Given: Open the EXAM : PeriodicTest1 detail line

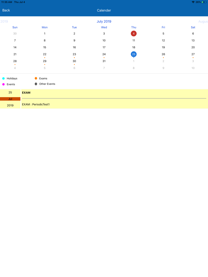Looking at the screenshot, I should (x=36, y=104).
